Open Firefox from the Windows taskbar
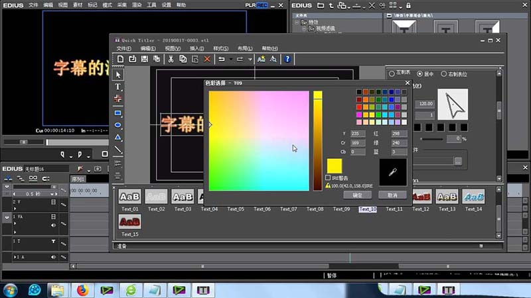Image resolution: width=531 pixels, height=298 pixels. pyautogui.click(x=82, y=290)
